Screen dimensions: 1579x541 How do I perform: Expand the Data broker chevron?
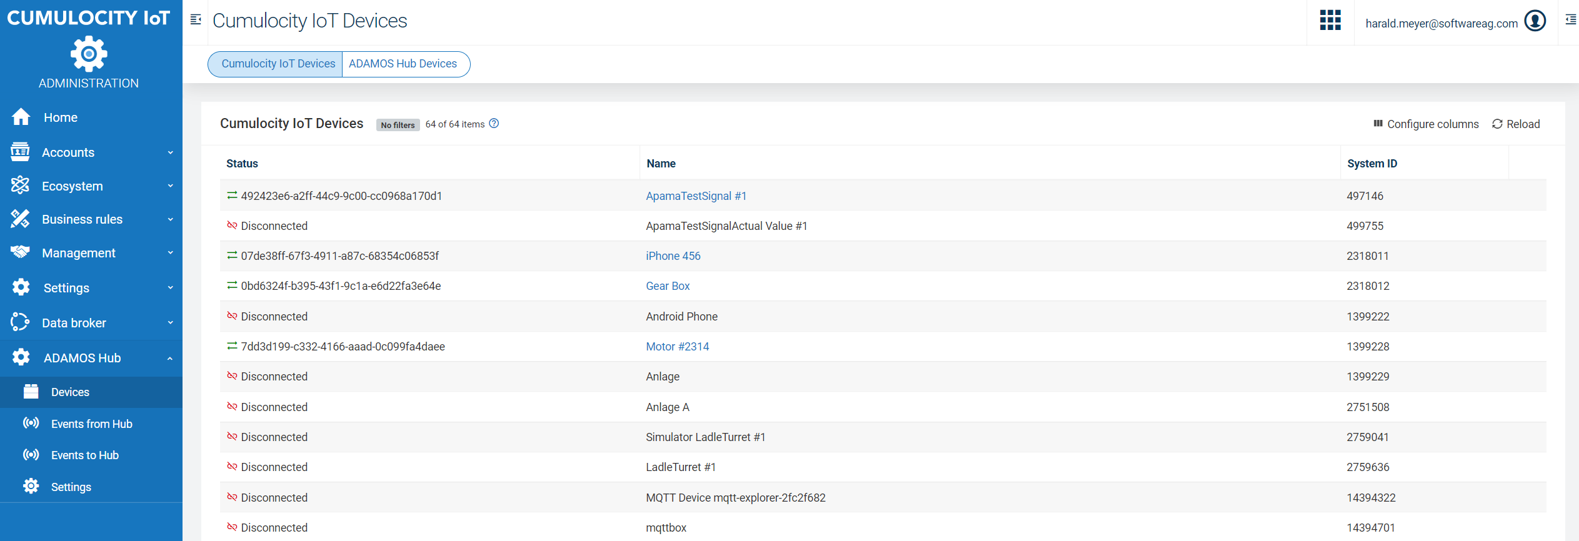(170, 322)
